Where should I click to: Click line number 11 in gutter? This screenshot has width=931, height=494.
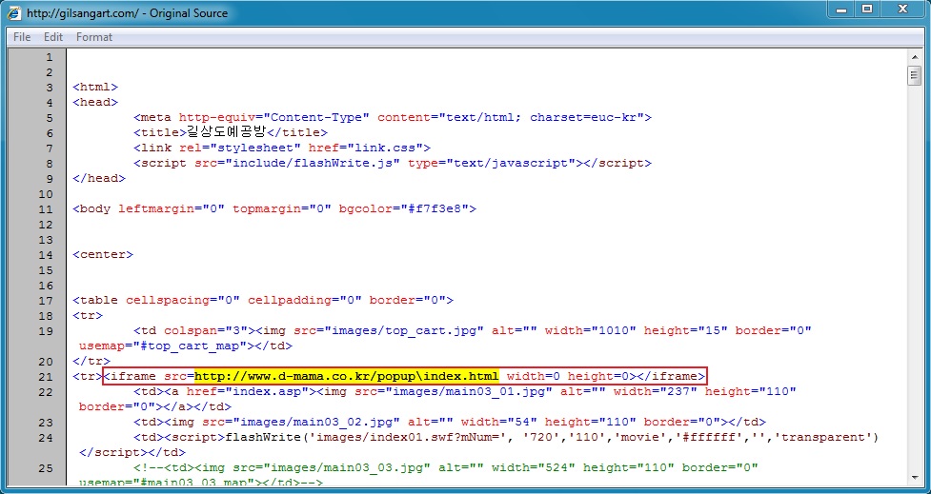pos(46,208)
